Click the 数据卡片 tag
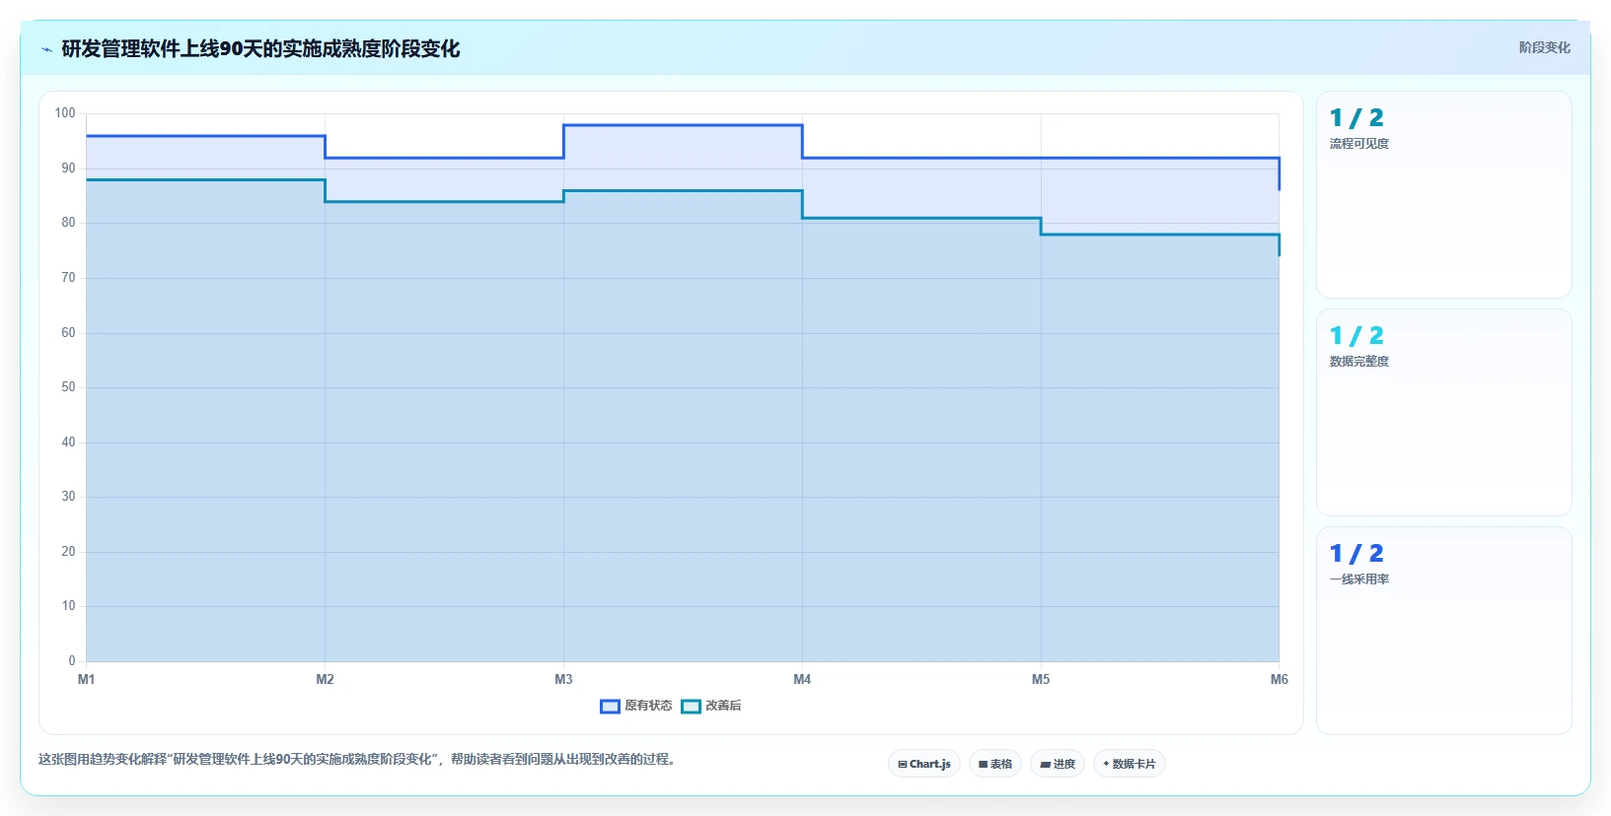Screen dimensions: 1611x816 pos(1130,764)
